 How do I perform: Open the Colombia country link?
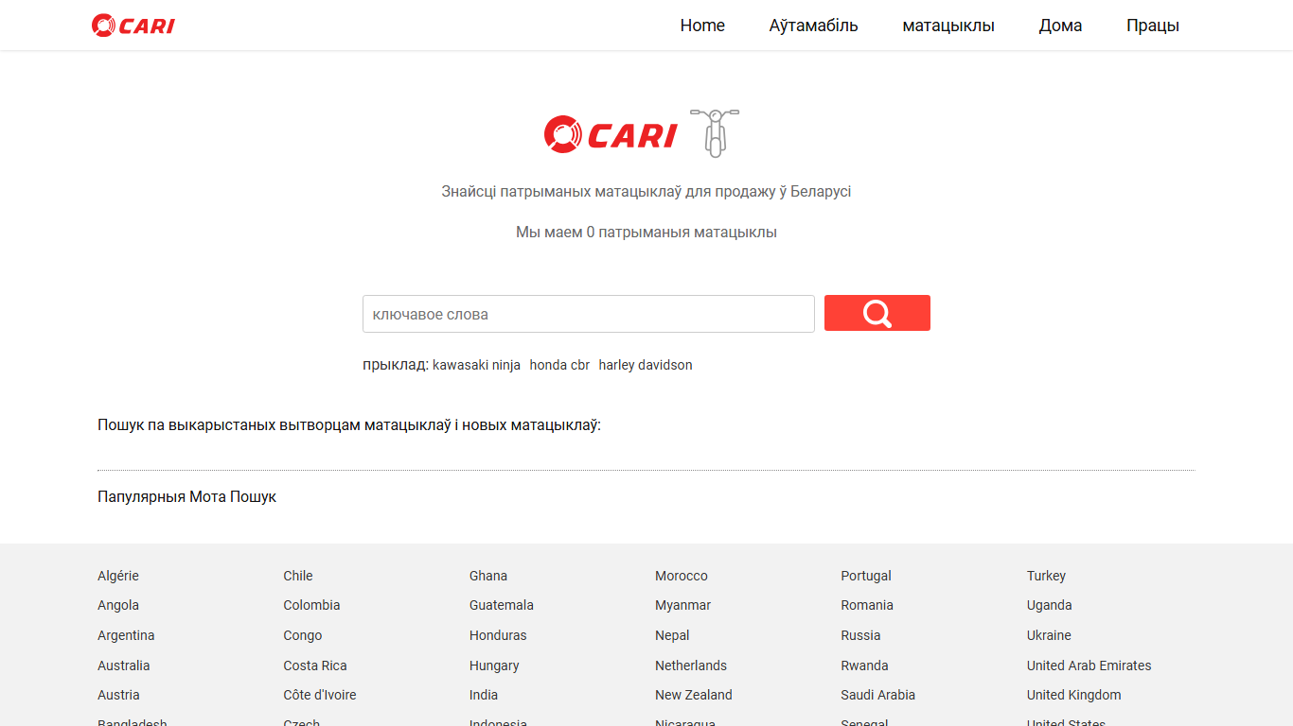pos(311,605)
